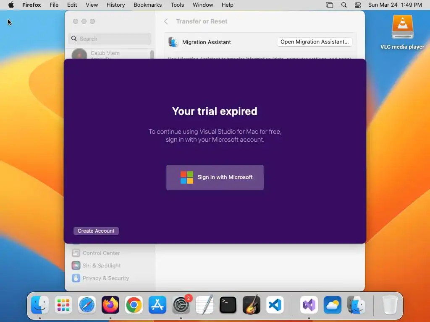Click the Siri & Spotlight sidebar icon
This screenshot has width=430, height=322.
pyautogui.click(x=76, y=265)
